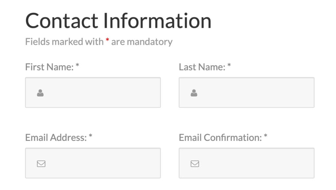Click the envelope icon in Email Address field

[41, 163]
